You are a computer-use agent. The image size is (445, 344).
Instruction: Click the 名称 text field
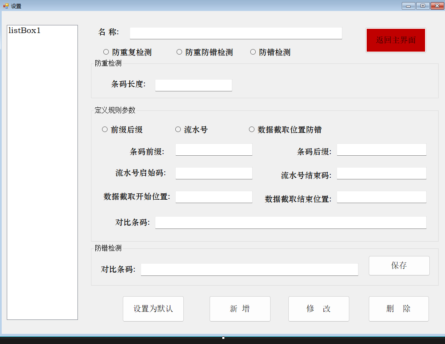coord(236,33)
